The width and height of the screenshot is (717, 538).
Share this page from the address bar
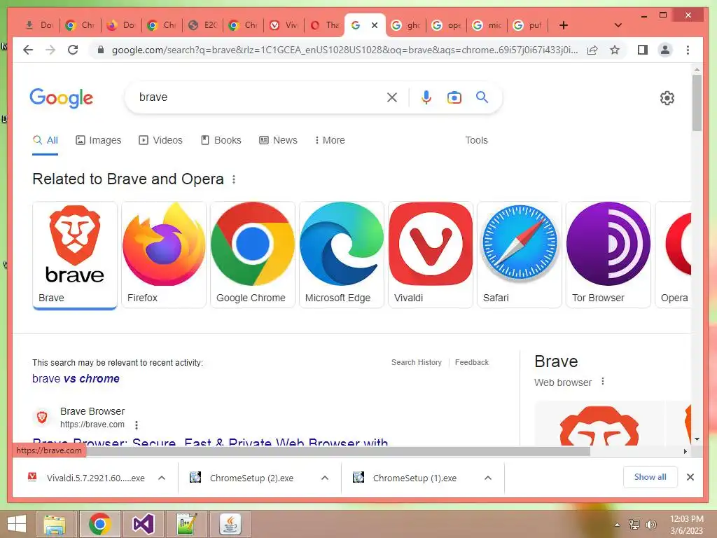(592, 50)
